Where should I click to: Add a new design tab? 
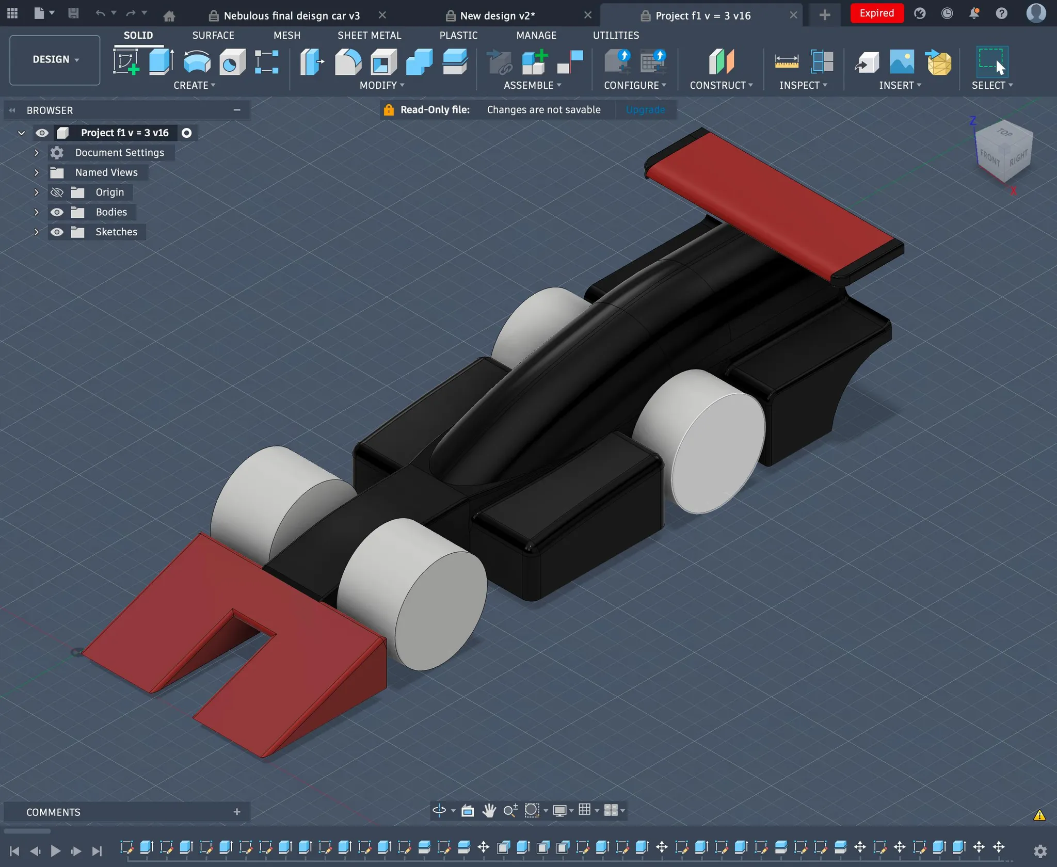(x=825, y=15)
